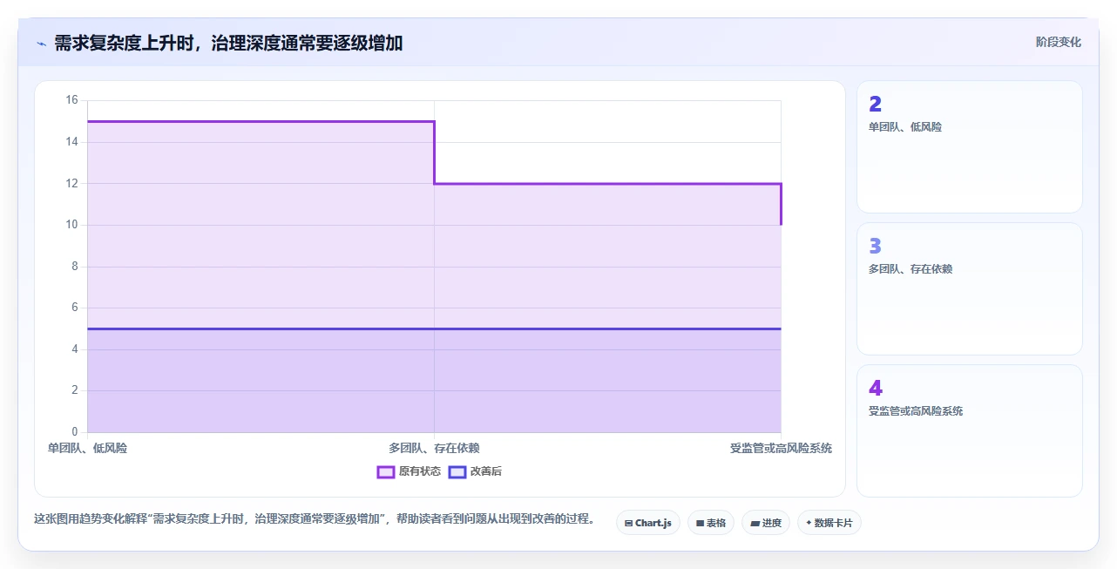
Task: Click the number 4 in third card
Action: pyautogui.click(x=876, y=388)
